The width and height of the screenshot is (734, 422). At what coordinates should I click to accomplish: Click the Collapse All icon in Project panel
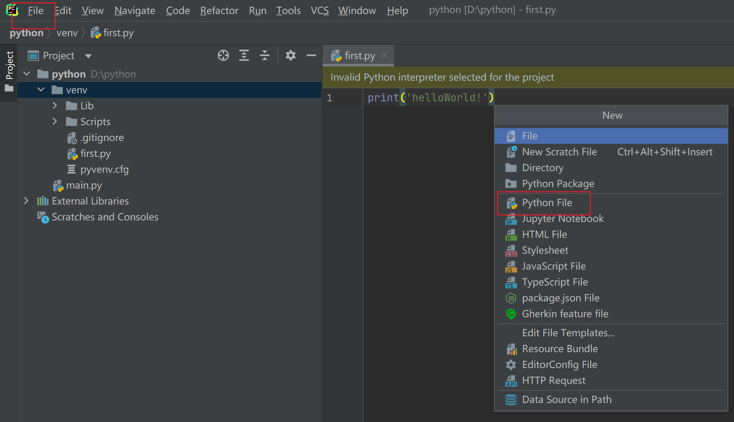tap(264, 56)
